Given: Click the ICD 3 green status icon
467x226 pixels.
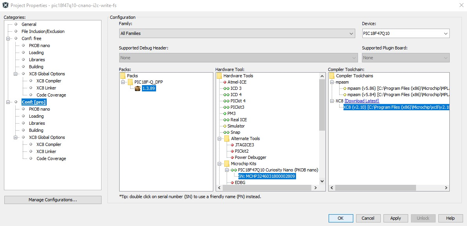Looking at the screenshot, I should (x=226, y=88).
